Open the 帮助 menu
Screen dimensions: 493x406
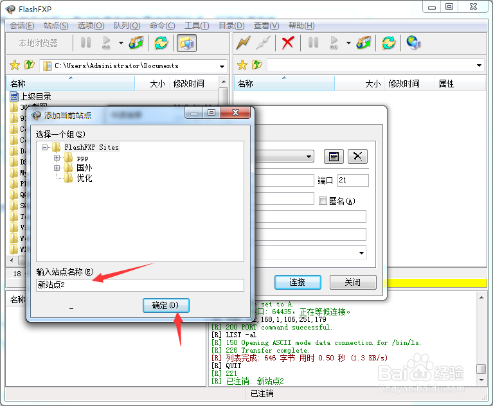tap(301, 26)
